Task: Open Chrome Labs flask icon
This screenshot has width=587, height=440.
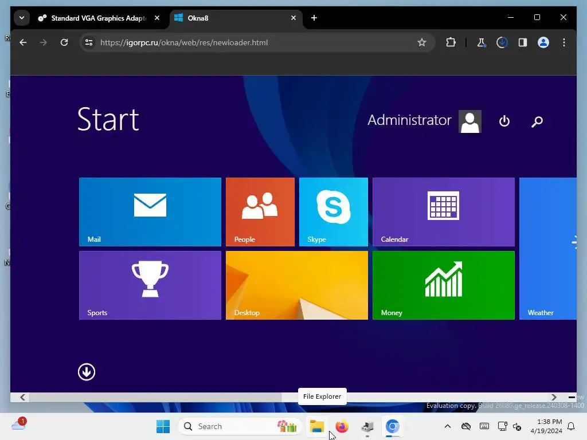Action: point(482,42)
